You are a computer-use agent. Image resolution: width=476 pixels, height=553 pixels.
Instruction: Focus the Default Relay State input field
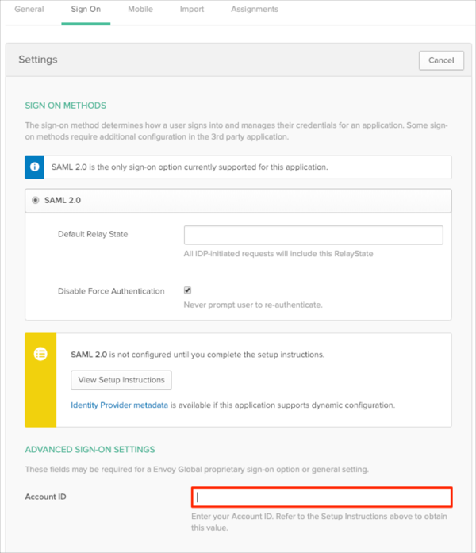coord(313,235)
